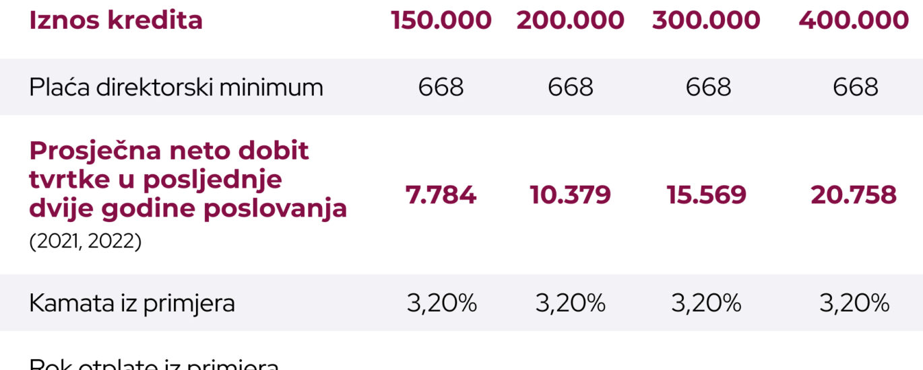
Task: Select the 300.000 loan amount header
Action: point(706,20)
